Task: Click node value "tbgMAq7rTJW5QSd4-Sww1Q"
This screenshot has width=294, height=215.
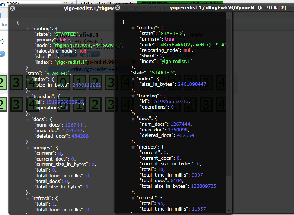Action: pyautogui.click(x=87, y=45)
